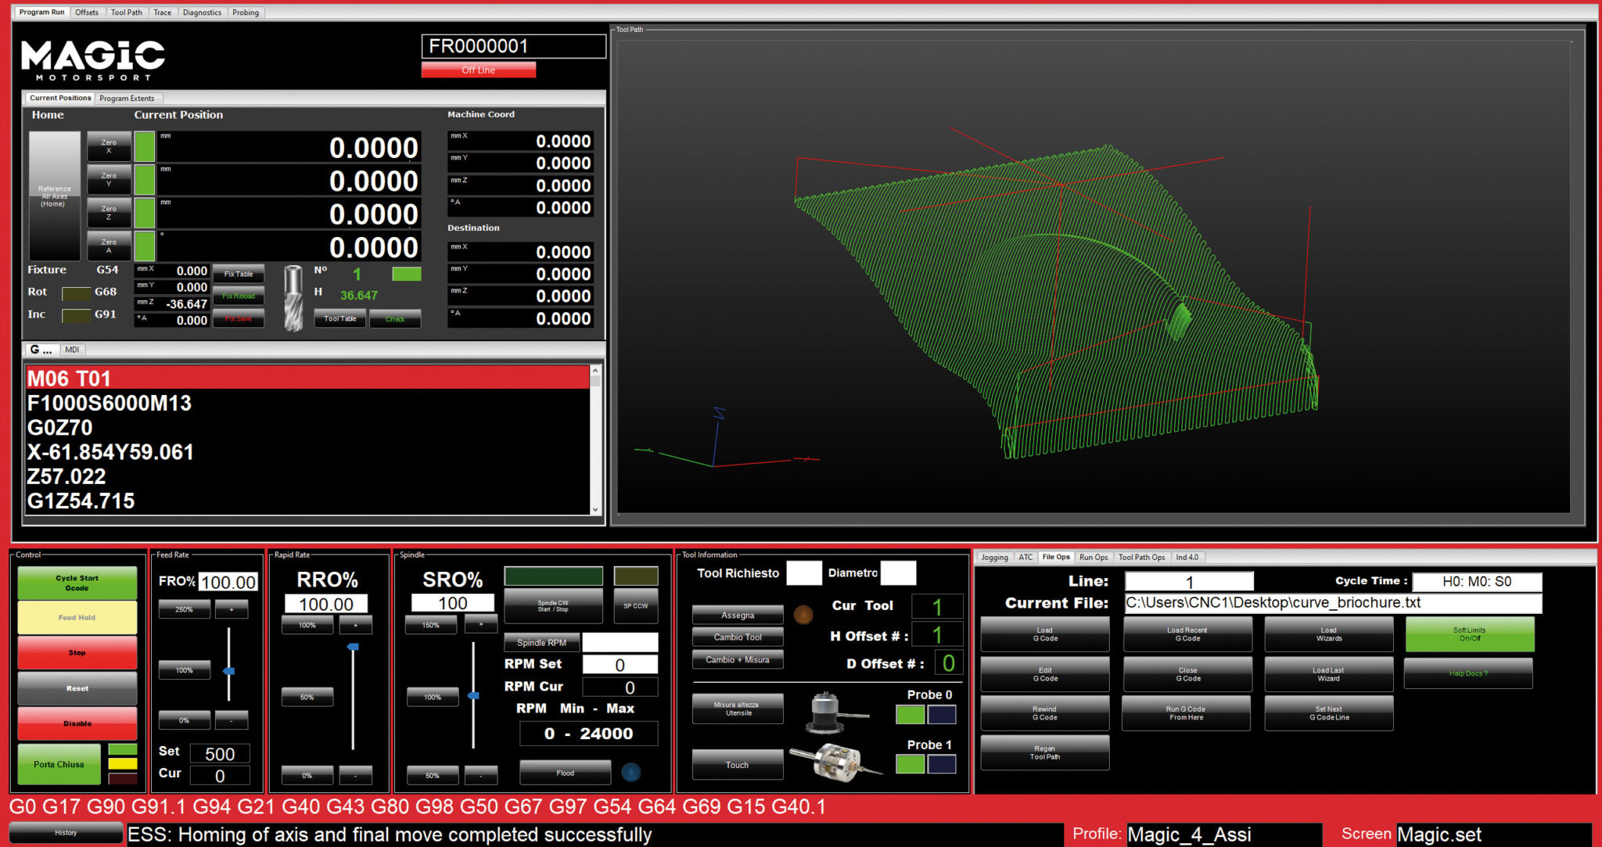Screen dimensions: 1602x847
Task: Open the MDI tab
Action: coord(72,350)
